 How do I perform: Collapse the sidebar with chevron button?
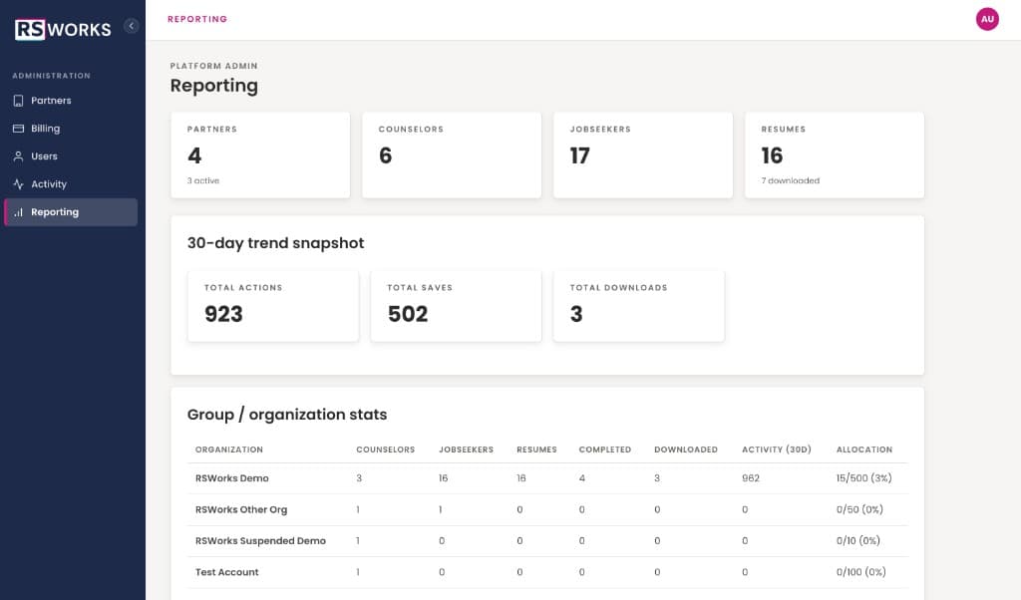click(x=131, y=26)
